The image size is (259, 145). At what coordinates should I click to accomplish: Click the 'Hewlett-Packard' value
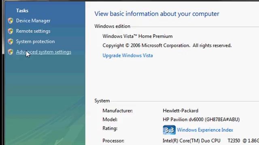point(180,111)
